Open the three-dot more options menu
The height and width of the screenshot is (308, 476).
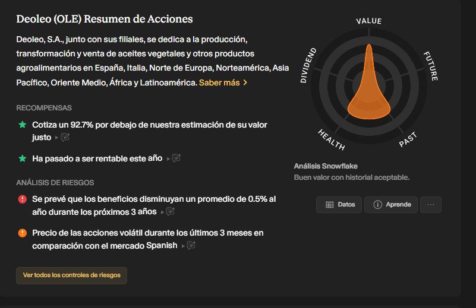point(431,205)
